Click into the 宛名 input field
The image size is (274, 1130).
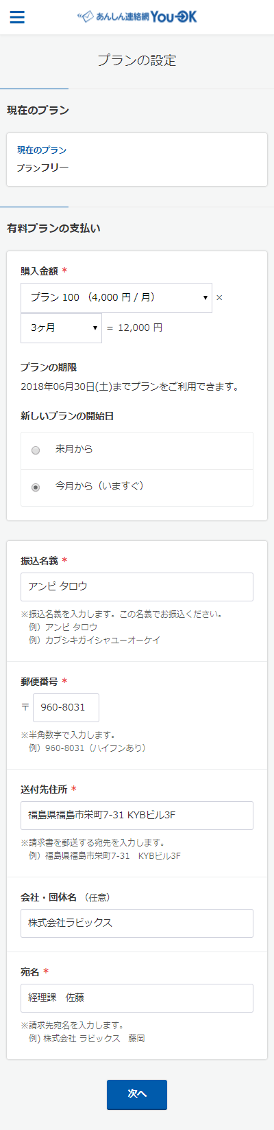pos(137,998)
